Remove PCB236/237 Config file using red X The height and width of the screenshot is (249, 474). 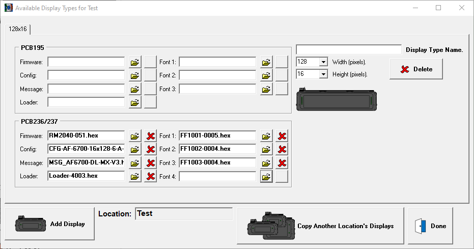[x=150, y=150]
